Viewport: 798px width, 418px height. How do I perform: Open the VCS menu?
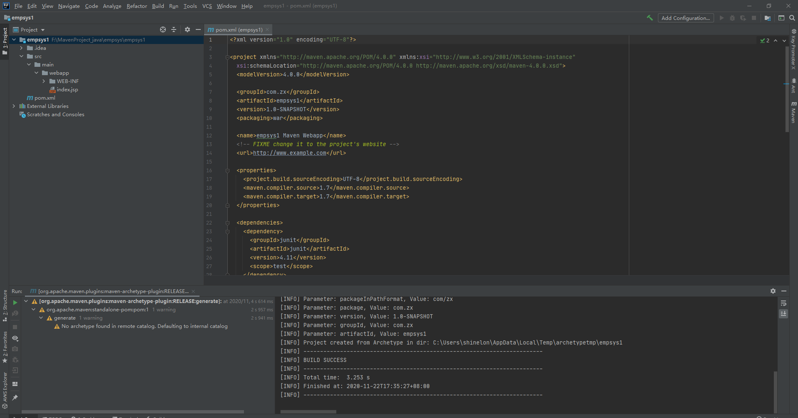207,6
